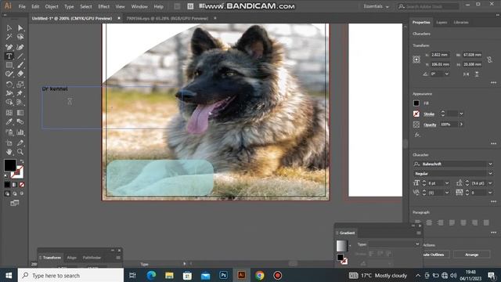Open the Bahnschrift font family dropdown

pyautogui.click(x=490, y=164)
